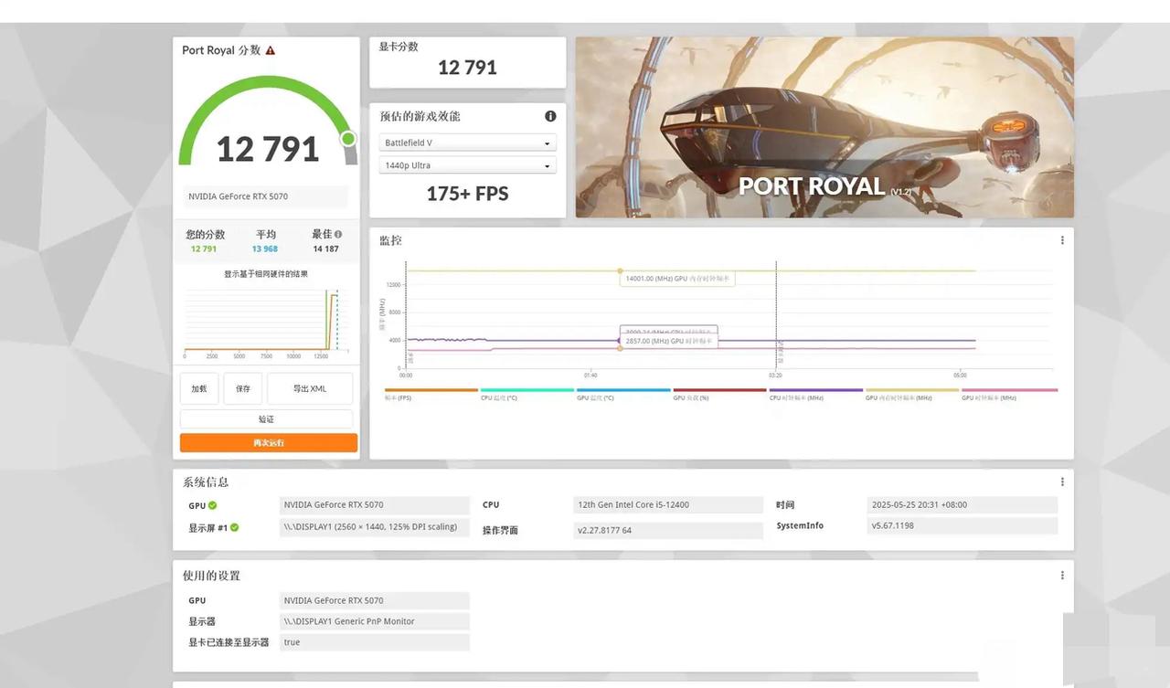Click the 显卡分数 value 12 791

[467, 68]
